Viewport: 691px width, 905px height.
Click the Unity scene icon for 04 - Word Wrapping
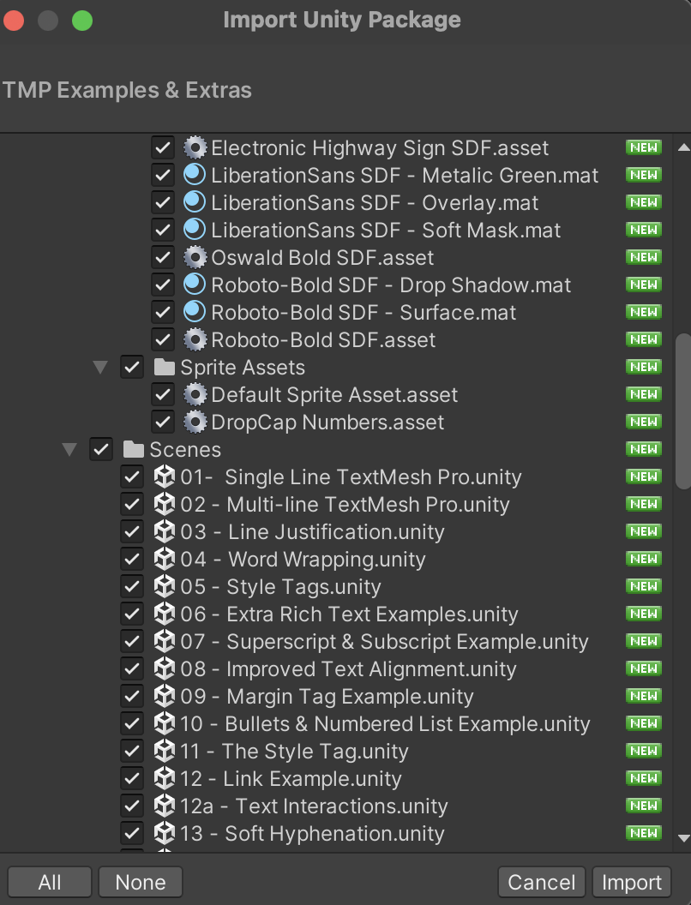[x=165, y=560]
